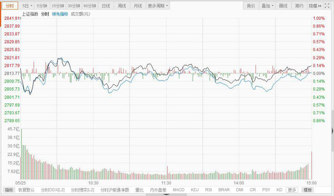
Task: Select KD indicator
Action: pos(279,190)
